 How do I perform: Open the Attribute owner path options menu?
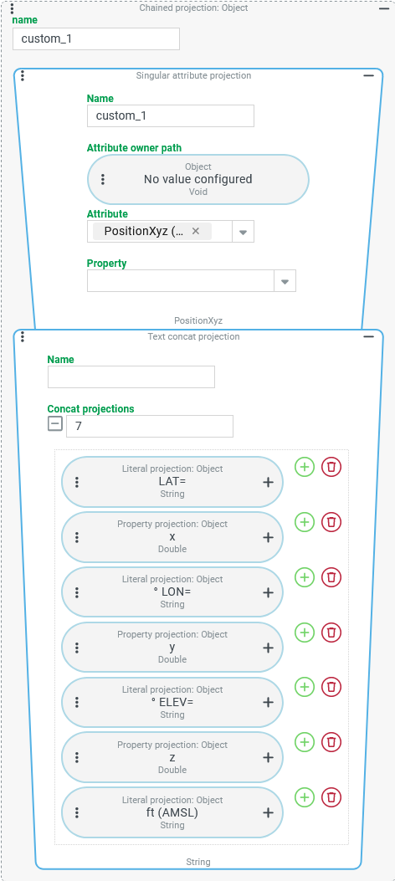coord(103,179)
